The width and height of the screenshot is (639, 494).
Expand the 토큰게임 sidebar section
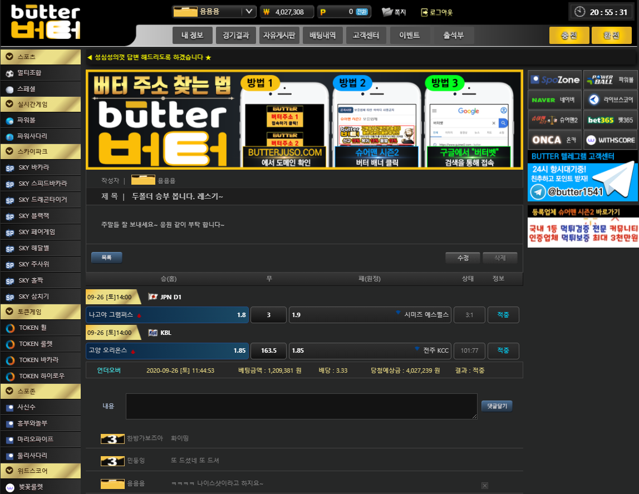(9, 312)
